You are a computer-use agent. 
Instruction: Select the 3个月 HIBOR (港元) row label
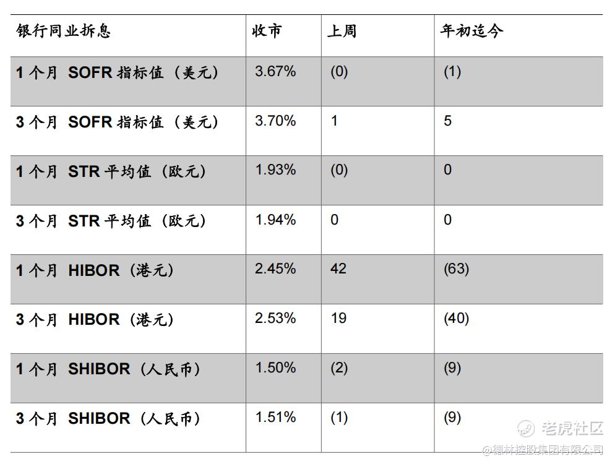95,320
